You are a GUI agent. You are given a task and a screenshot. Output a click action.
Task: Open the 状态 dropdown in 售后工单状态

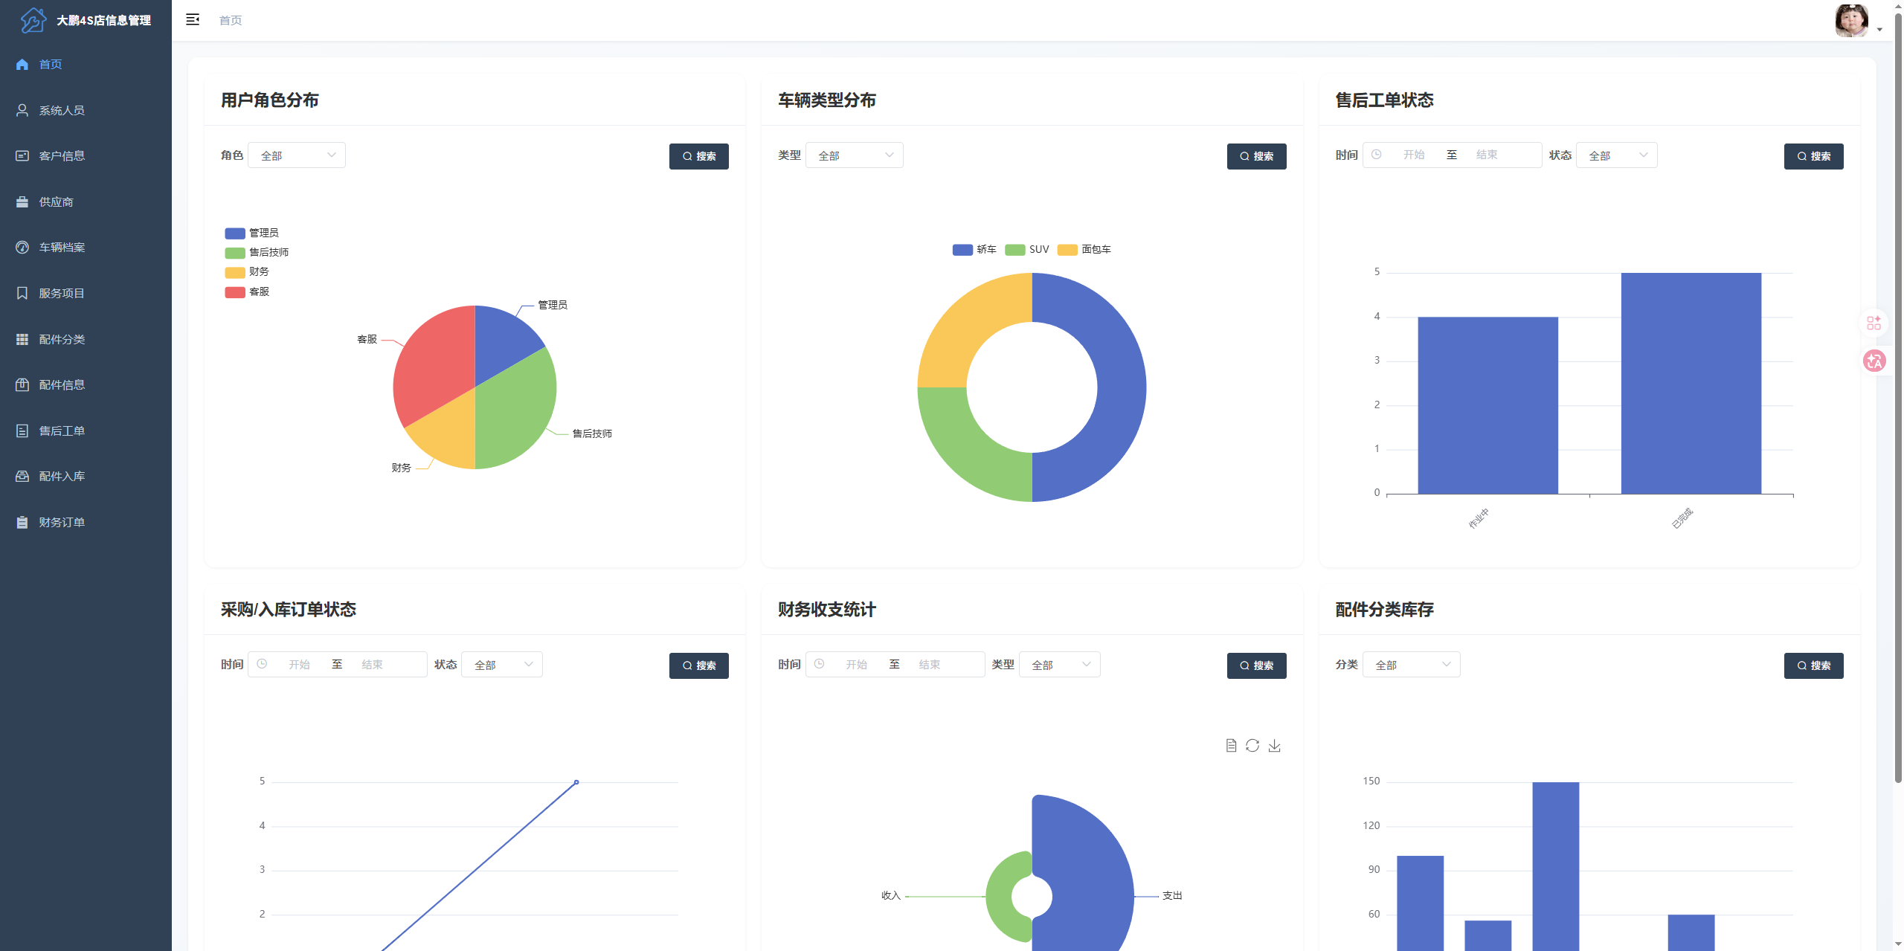point(1617,155)
